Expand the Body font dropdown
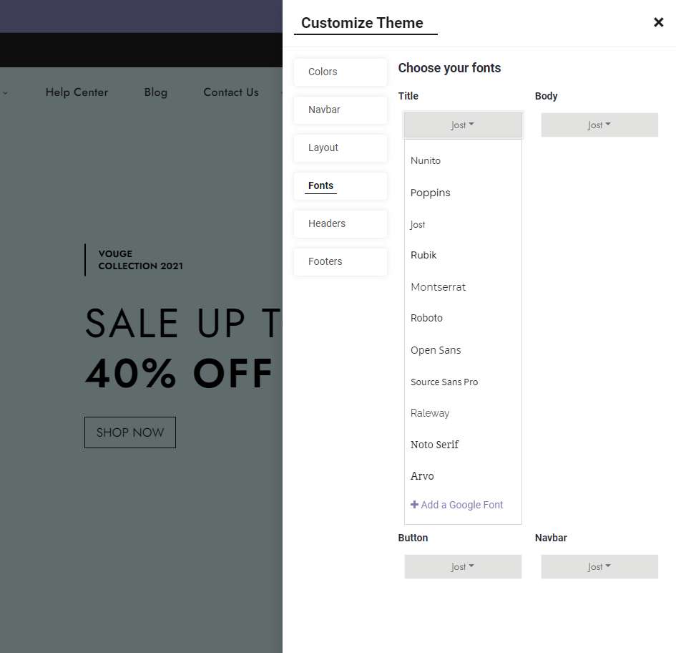The width and height of the screenshot is (676, 653). pyautogui.click(x=599, y=125)
